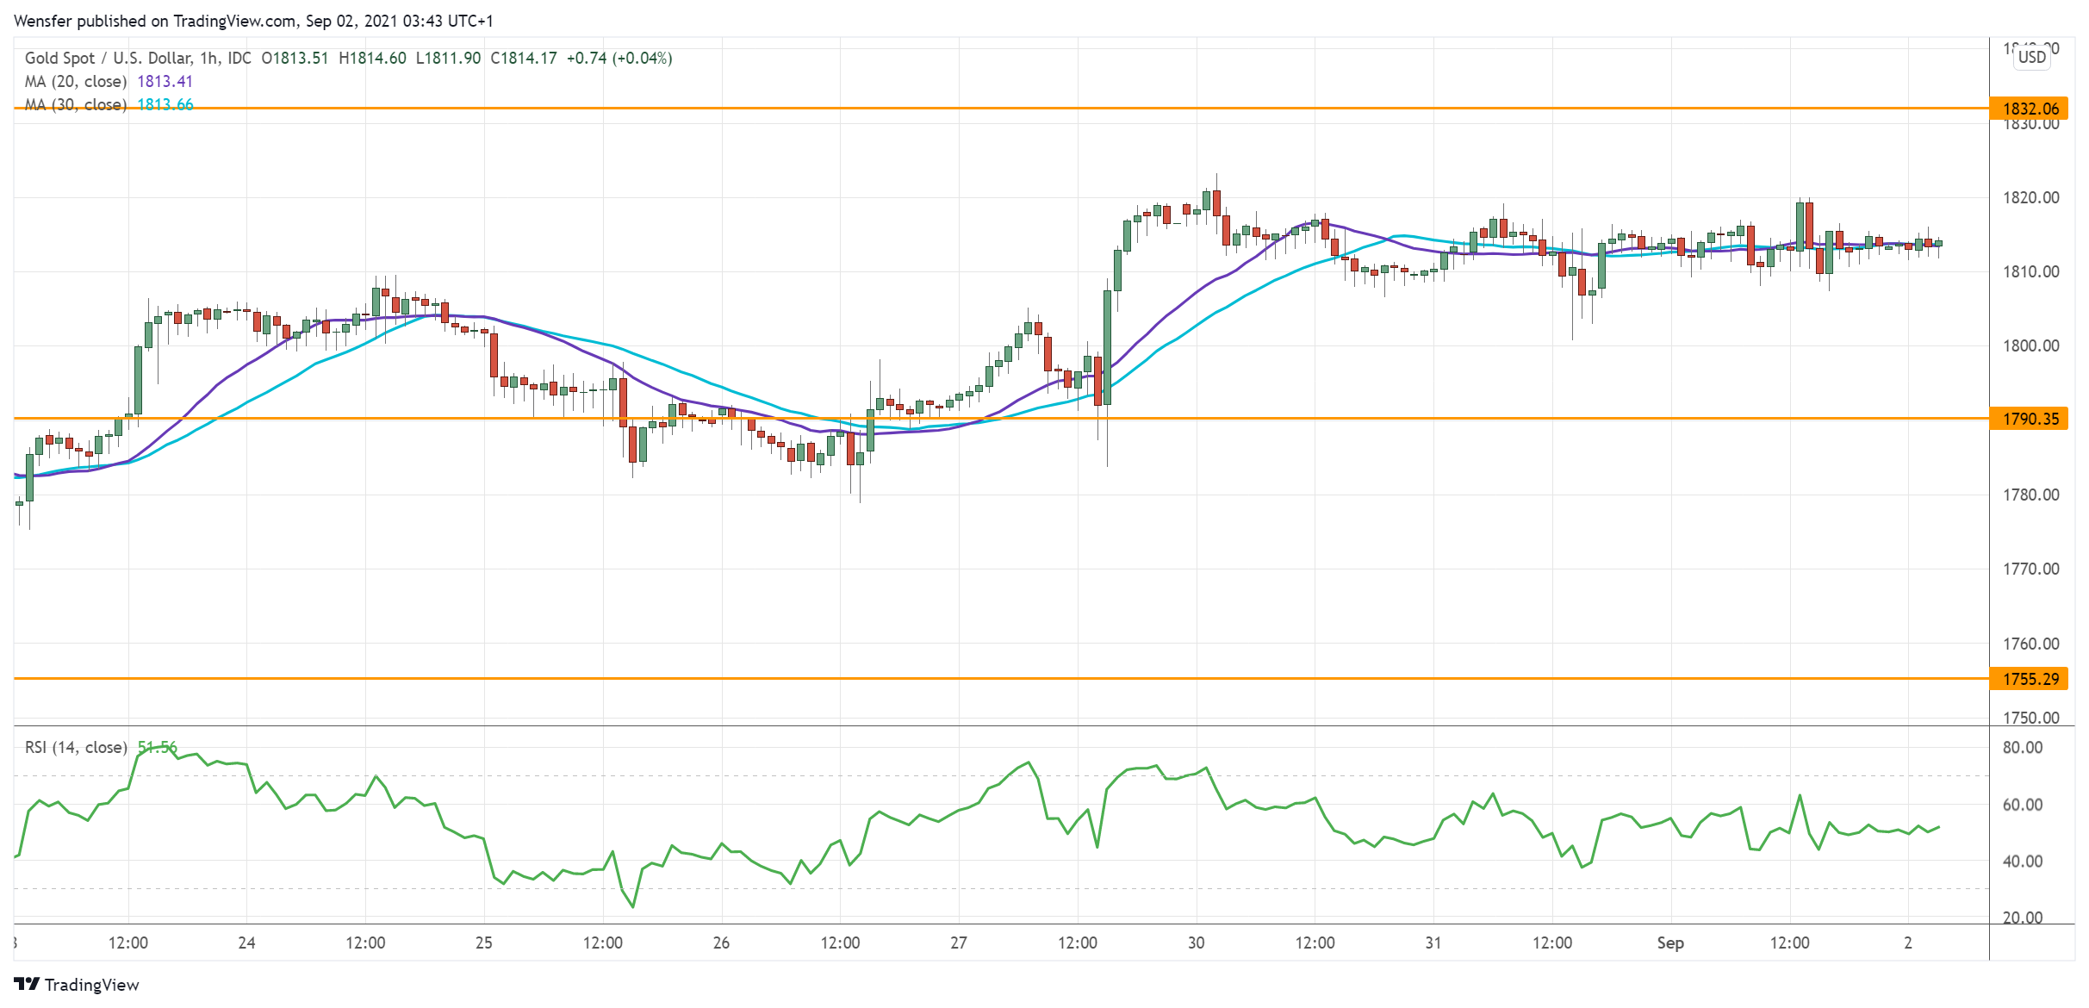Click the 30 date label on time axis
Image resolution: width=2089 pixels, height=1008 pixels.
1196,943
